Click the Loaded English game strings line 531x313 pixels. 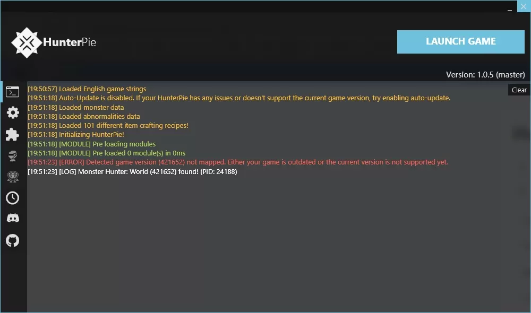[87, 89]
